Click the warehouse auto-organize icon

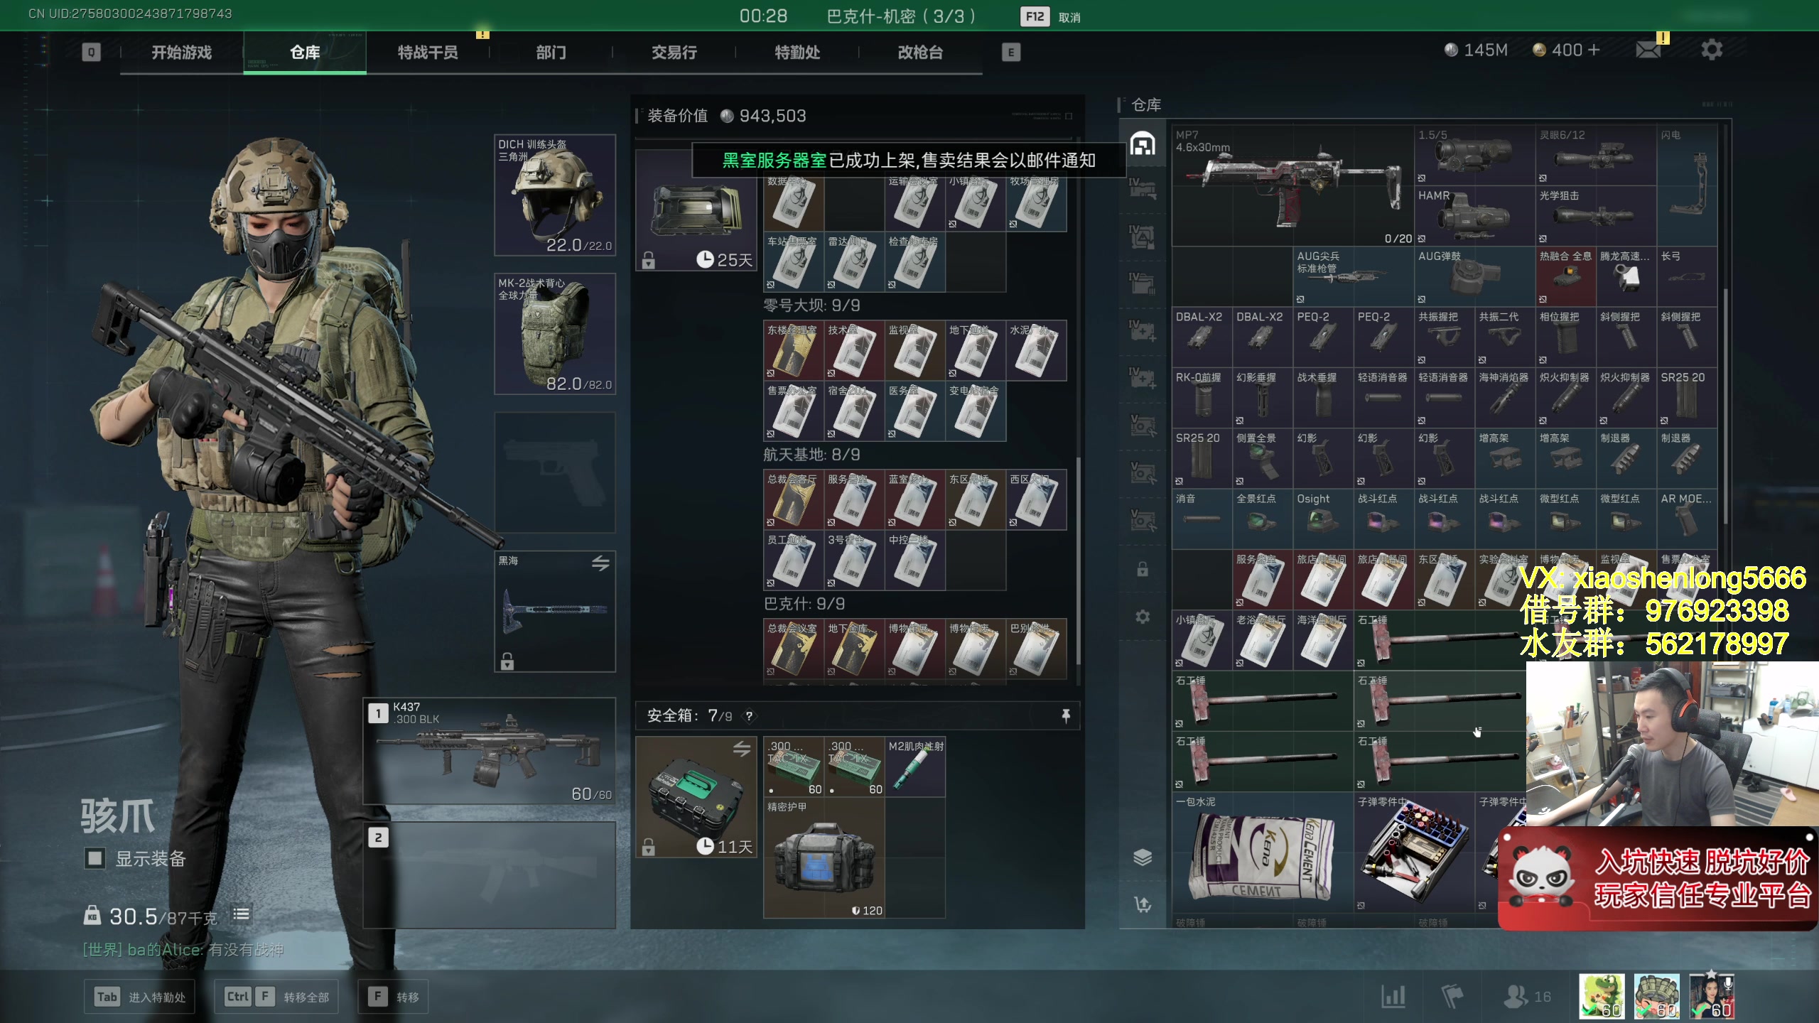pos(1143,904)
